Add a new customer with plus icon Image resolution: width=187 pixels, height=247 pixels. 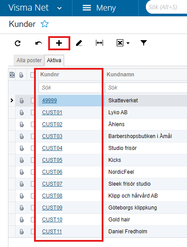point(59,43)
